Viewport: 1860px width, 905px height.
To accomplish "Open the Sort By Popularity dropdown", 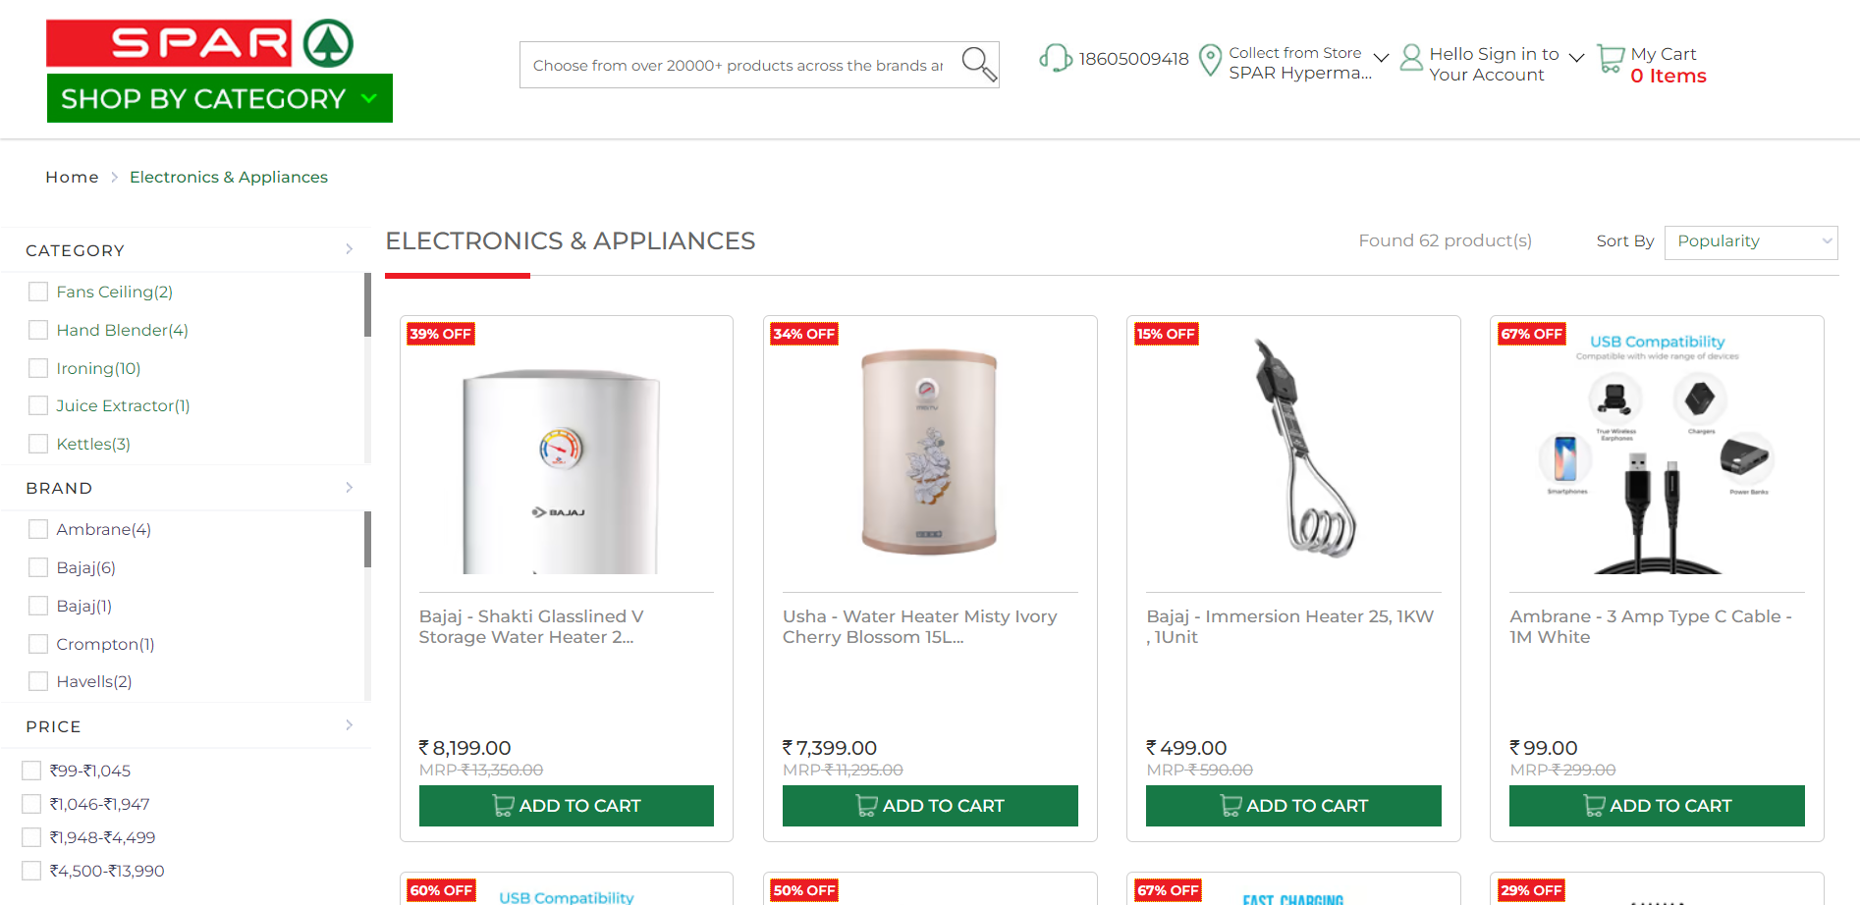I will pyautogui.click(x=1750, y=241).
